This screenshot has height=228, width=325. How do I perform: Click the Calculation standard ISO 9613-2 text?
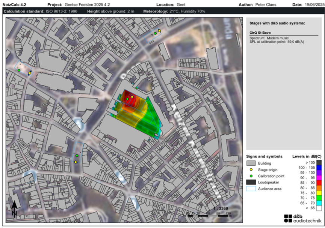[x=41, y=11]
